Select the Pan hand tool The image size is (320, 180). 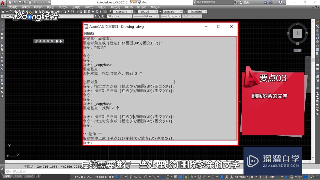(65, 11)
